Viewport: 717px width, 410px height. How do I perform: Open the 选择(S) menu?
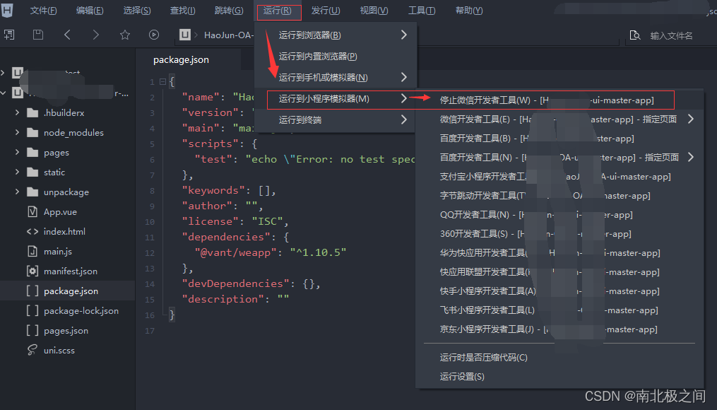pyautogui.click(x=137, y=11)
